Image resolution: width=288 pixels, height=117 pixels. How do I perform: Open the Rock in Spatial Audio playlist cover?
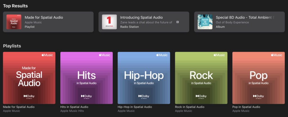pyautogui.click(x=201, y=78)
